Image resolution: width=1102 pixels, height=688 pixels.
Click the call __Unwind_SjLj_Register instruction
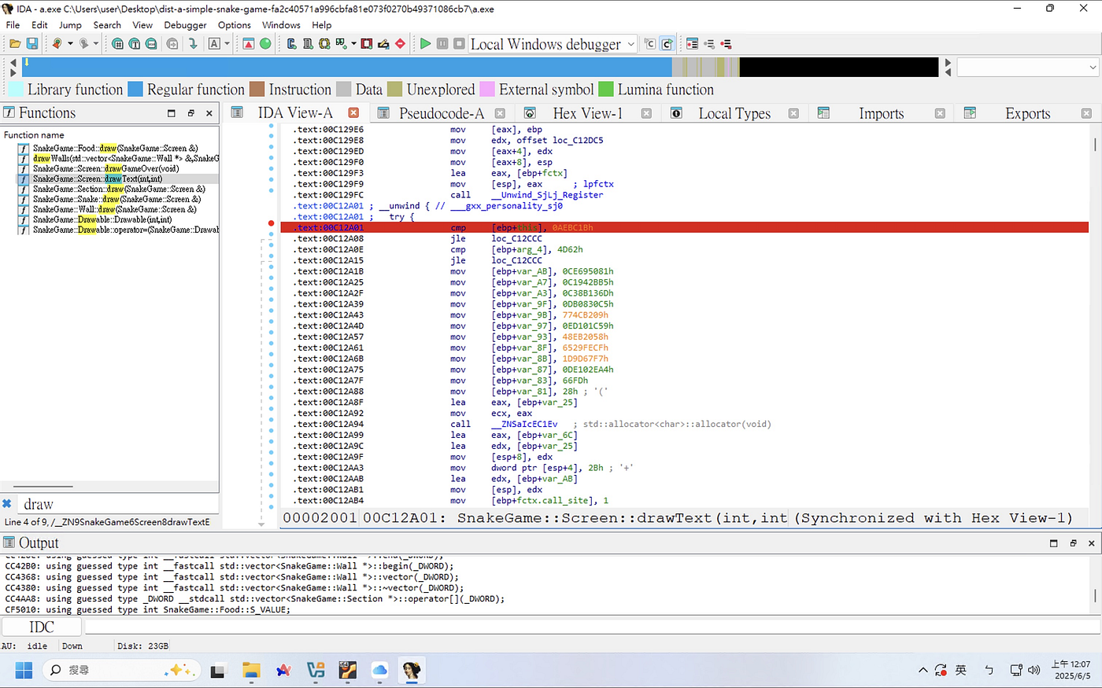pos(527,195)
